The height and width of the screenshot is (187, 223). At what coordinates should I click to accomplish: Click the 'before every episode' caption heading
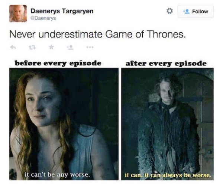58,63
